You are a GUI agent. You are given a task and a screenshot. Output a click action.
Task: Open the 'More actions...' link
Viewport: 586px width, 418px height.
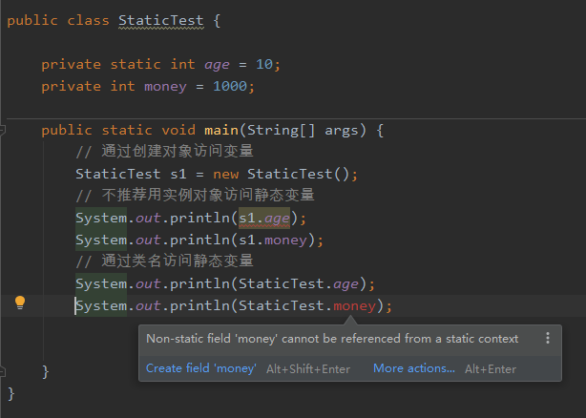coord(414,368)
